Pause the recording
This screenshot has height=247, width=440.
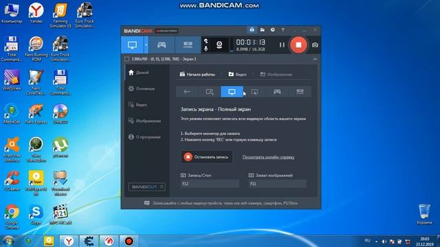[x=282, y=45]
